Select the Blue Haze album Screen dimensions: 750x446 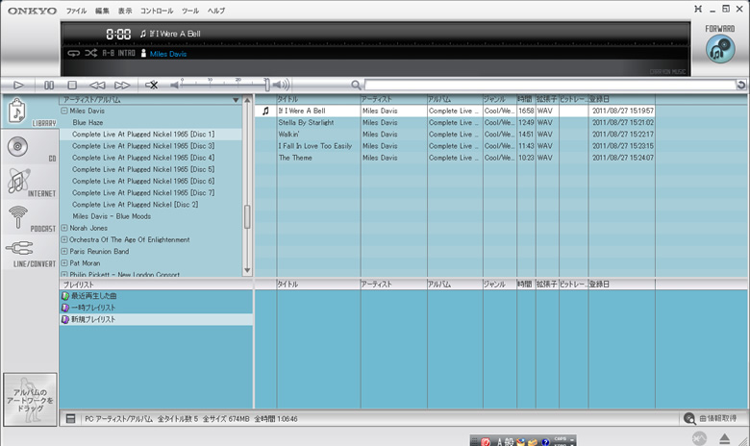(x=87, y=122)
